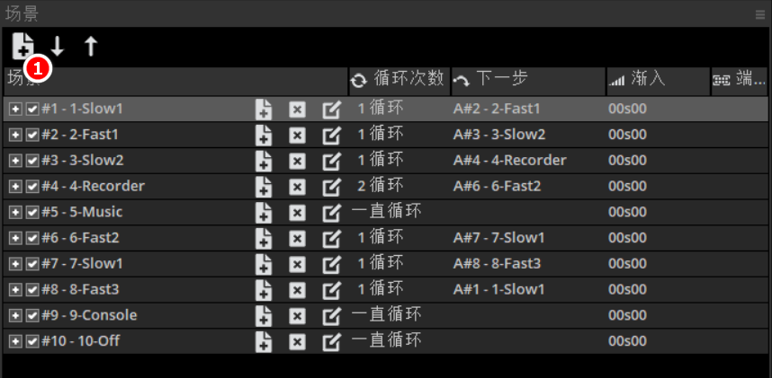Click fade-in time 00s00 for #2 - 2-Fast1
This screenshot has height=378, width=772.
click(x=627, y=135)
